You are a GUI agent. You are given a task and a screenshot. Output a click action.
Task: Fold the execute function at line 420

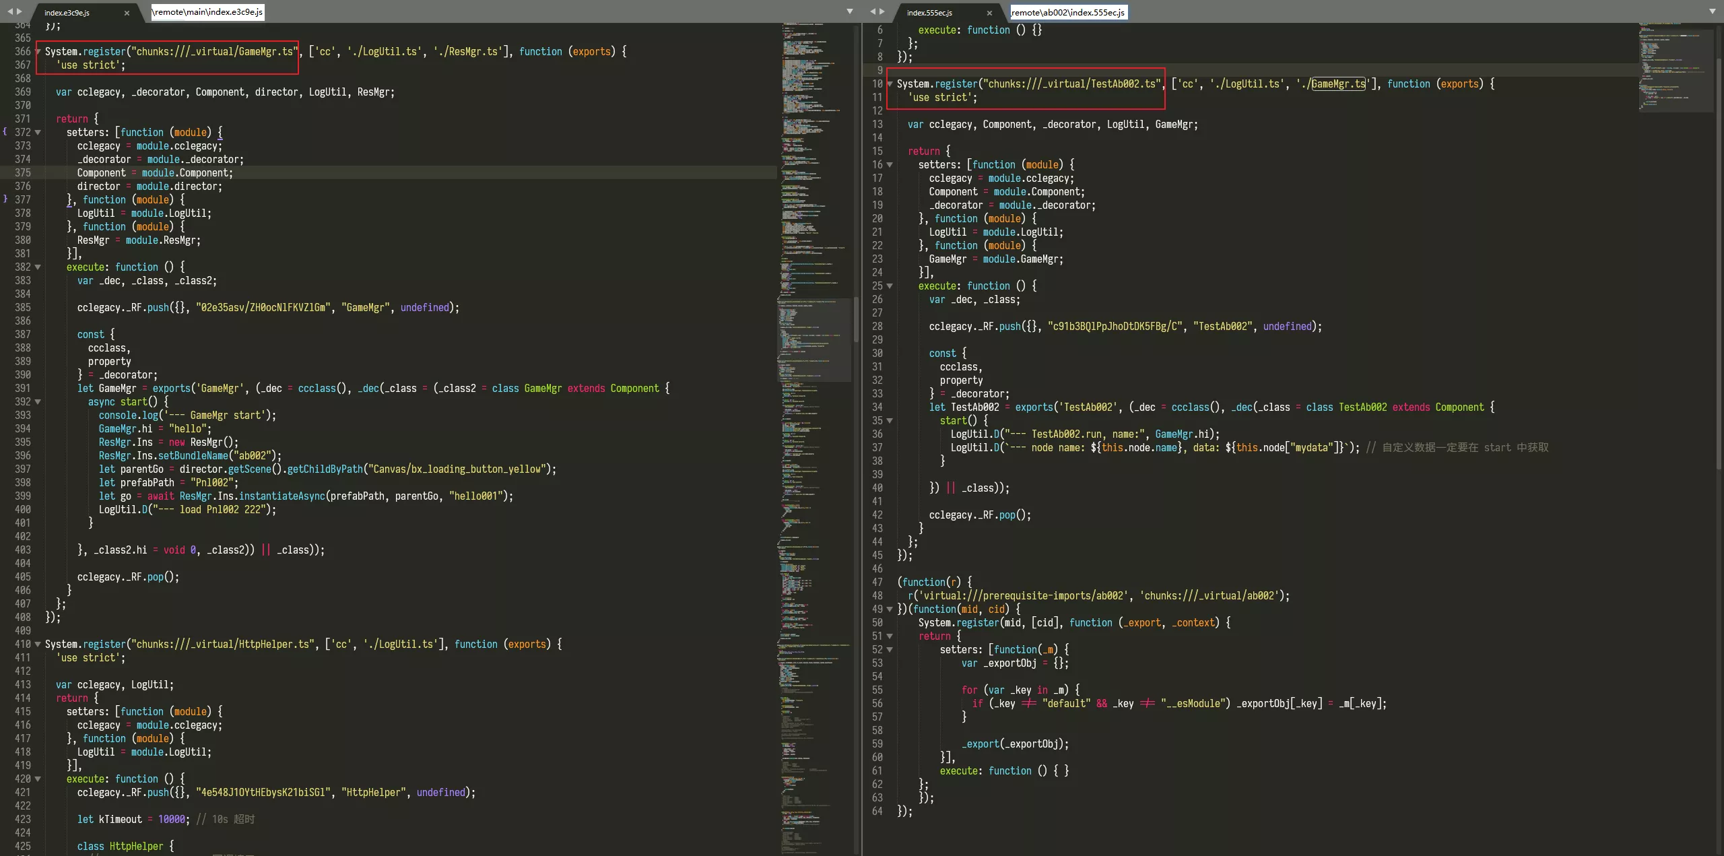[x=38, y=779]
